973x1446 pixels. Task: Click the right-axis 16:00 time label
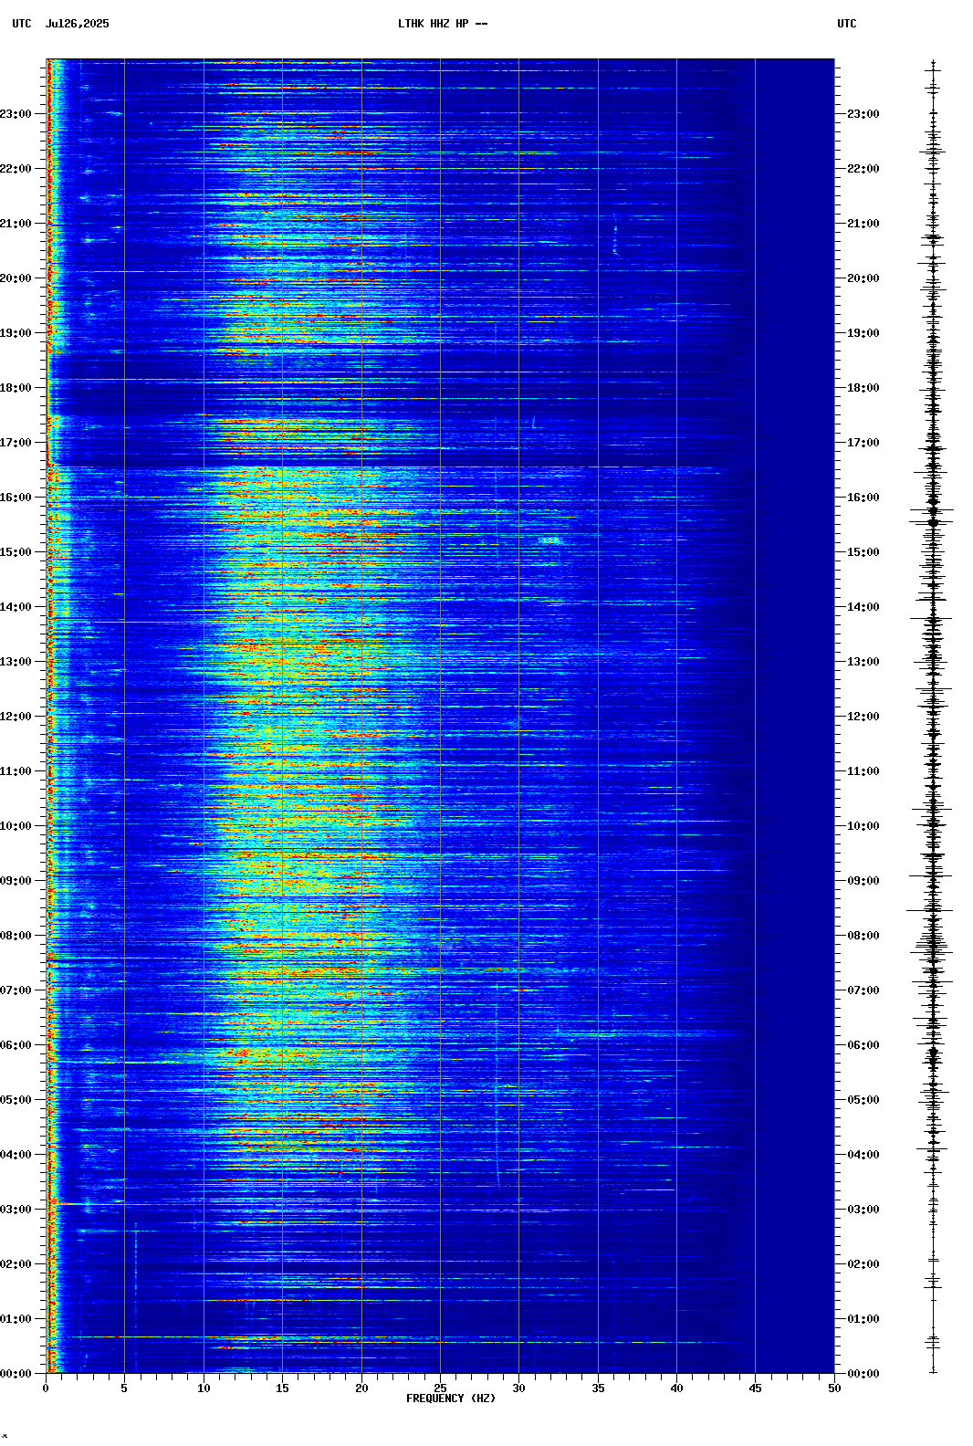point(863,498)
